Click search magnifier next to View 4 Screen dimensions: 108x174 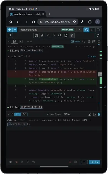84,41
